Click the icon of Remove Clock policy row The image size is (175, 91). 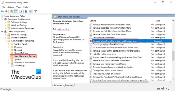tap(91, 41)
